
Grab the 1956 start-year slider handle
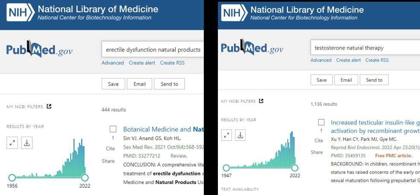pos(12,178)
